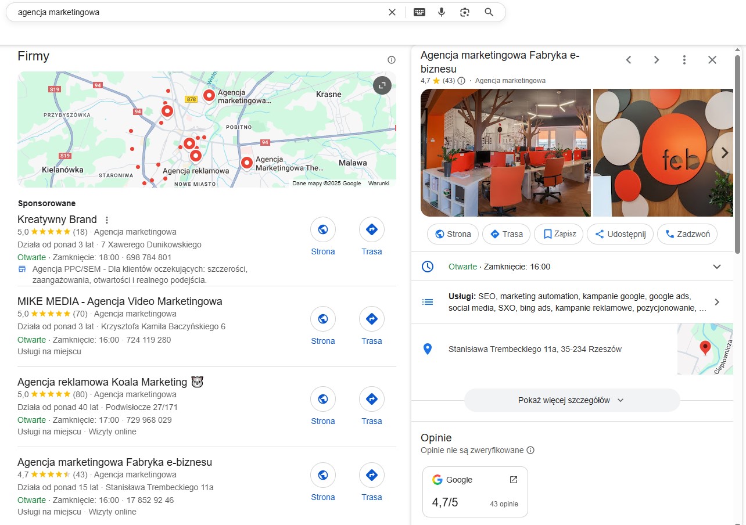Viewport: 746px width, 525px height.
Task: Click the Strona button in details panel
Action: tap(453, 234)
